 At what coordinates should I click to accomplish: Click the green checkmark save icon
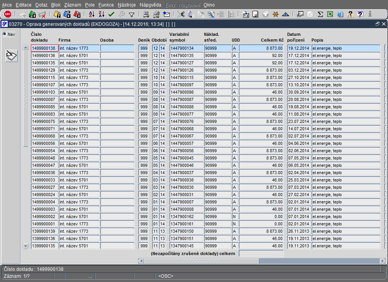point(111,14)
